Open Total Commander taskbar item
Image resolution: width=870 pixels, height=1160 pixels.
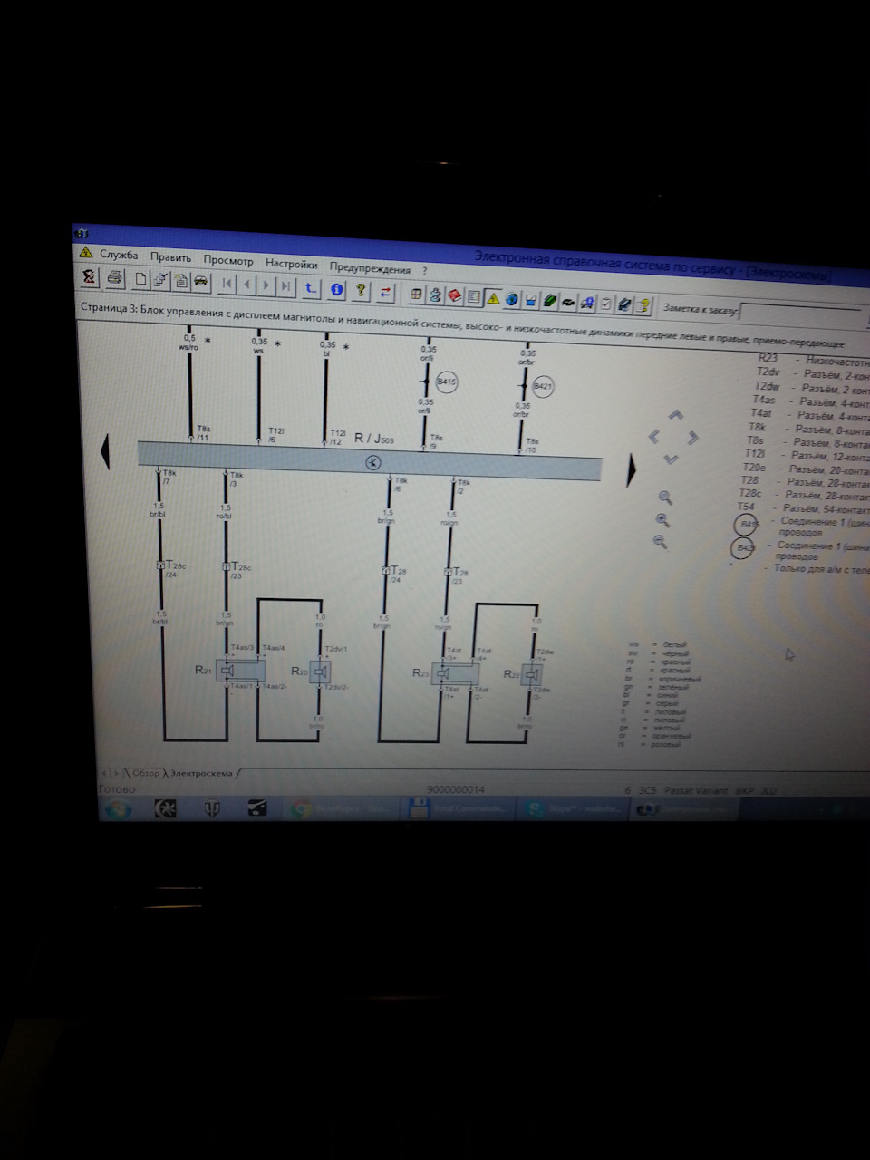coord(459,809)
